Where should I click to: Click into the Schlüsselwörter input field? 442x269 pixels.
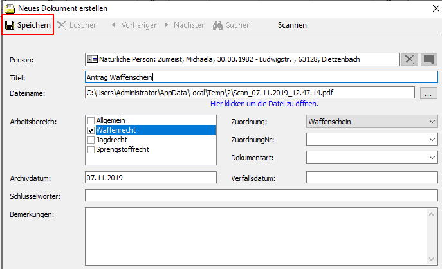261,196
